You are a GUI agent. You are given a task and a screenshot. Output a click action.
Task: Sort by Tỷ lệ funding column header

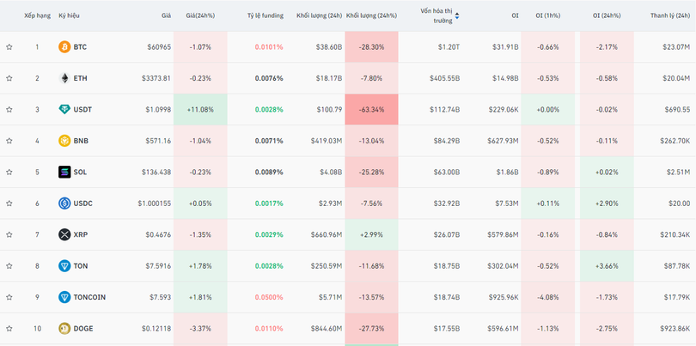tap(265, 15)
